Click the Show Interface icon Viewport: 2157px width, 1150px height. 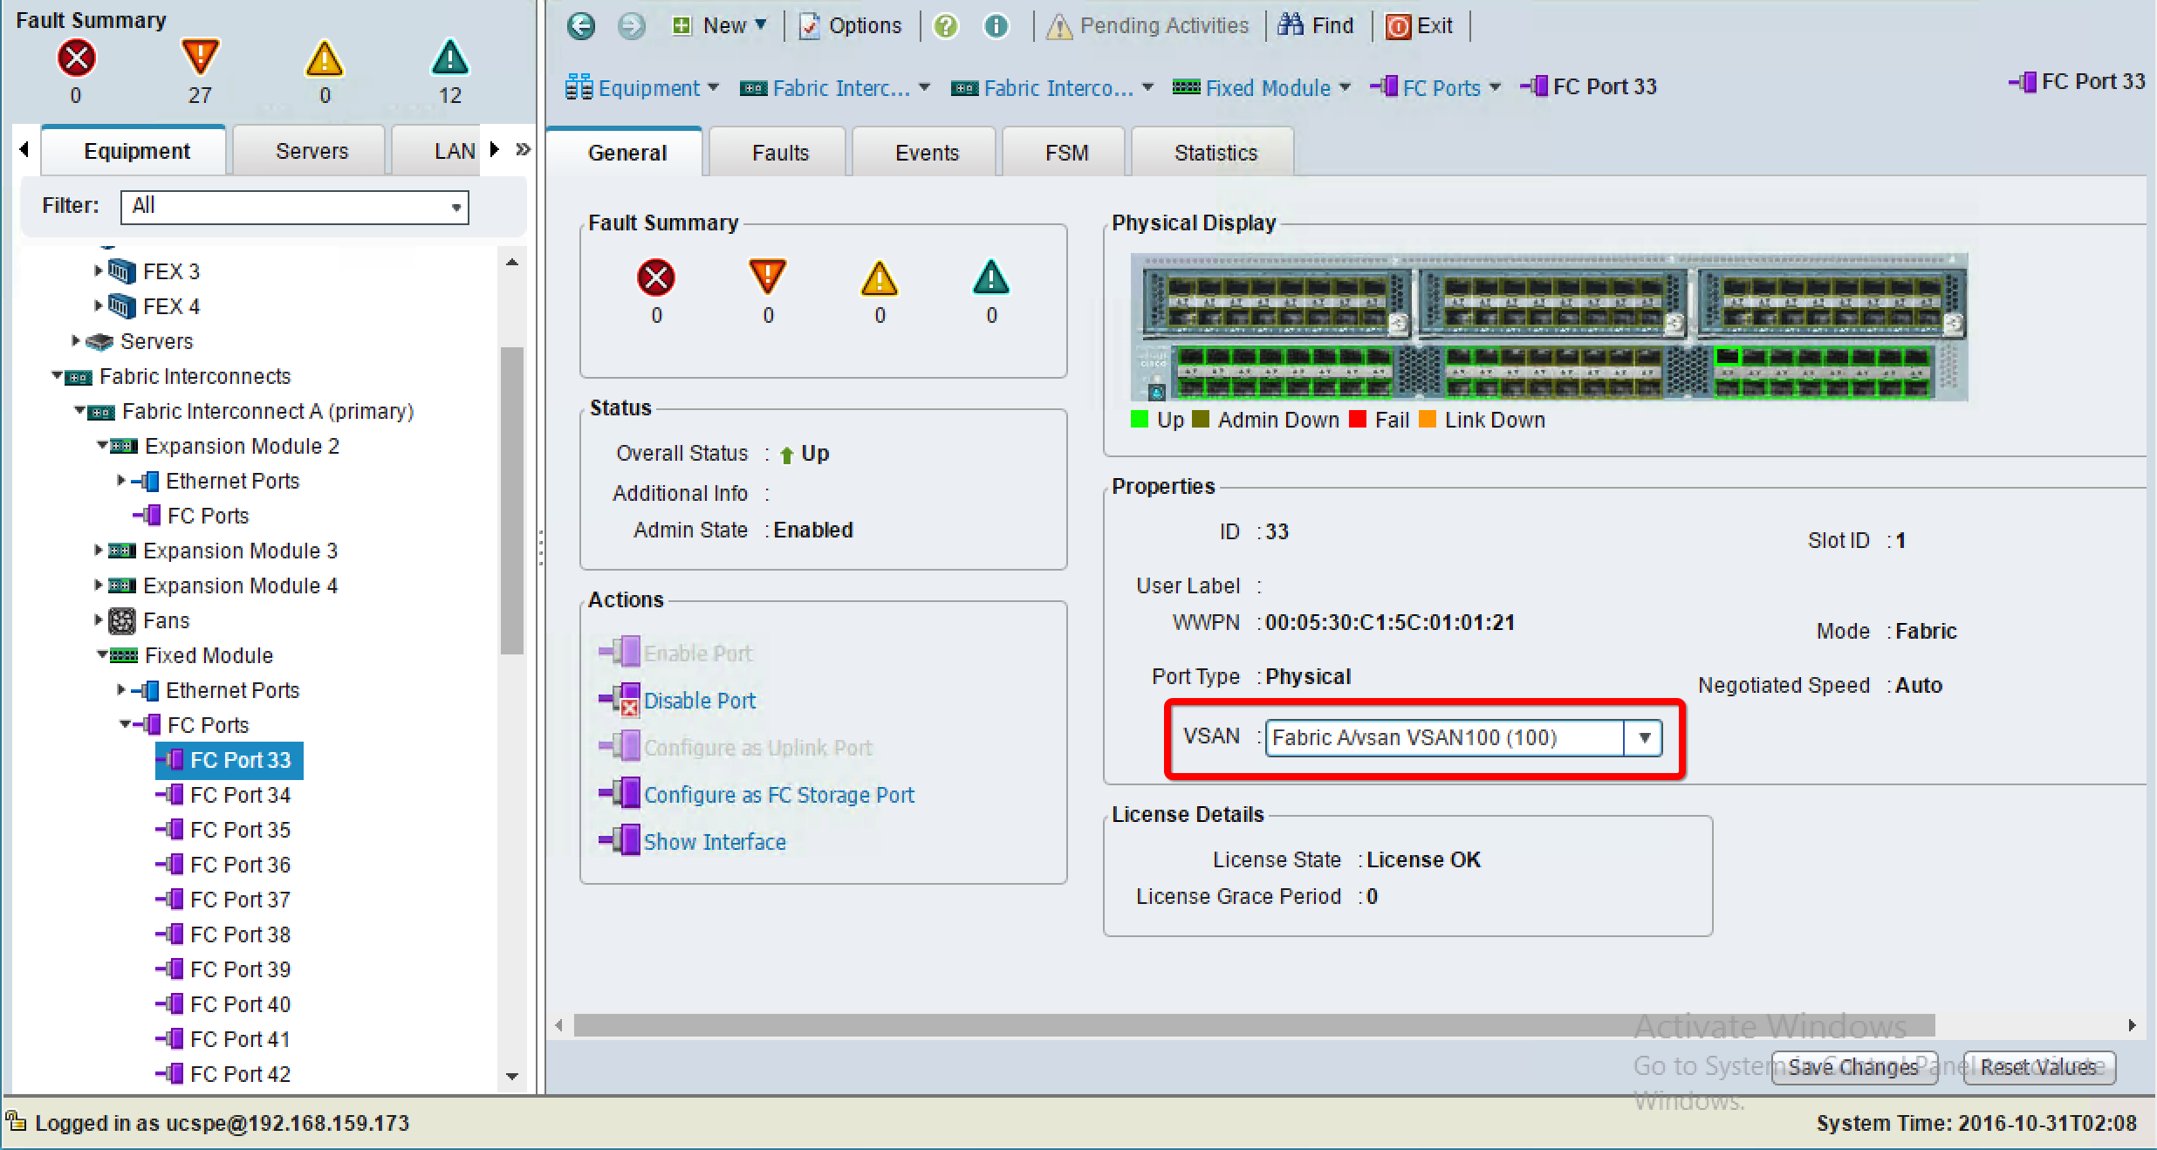click(620, 841)
